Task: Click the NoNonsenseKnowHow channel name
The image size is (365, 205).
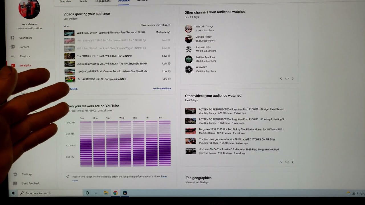Action: click(x=30, y=28)
